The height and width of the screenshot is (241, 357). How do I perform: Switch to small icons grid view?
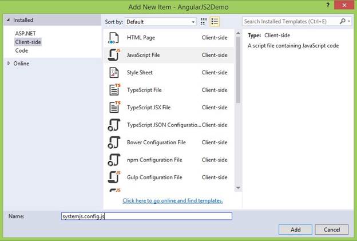(x=204, y=22)
